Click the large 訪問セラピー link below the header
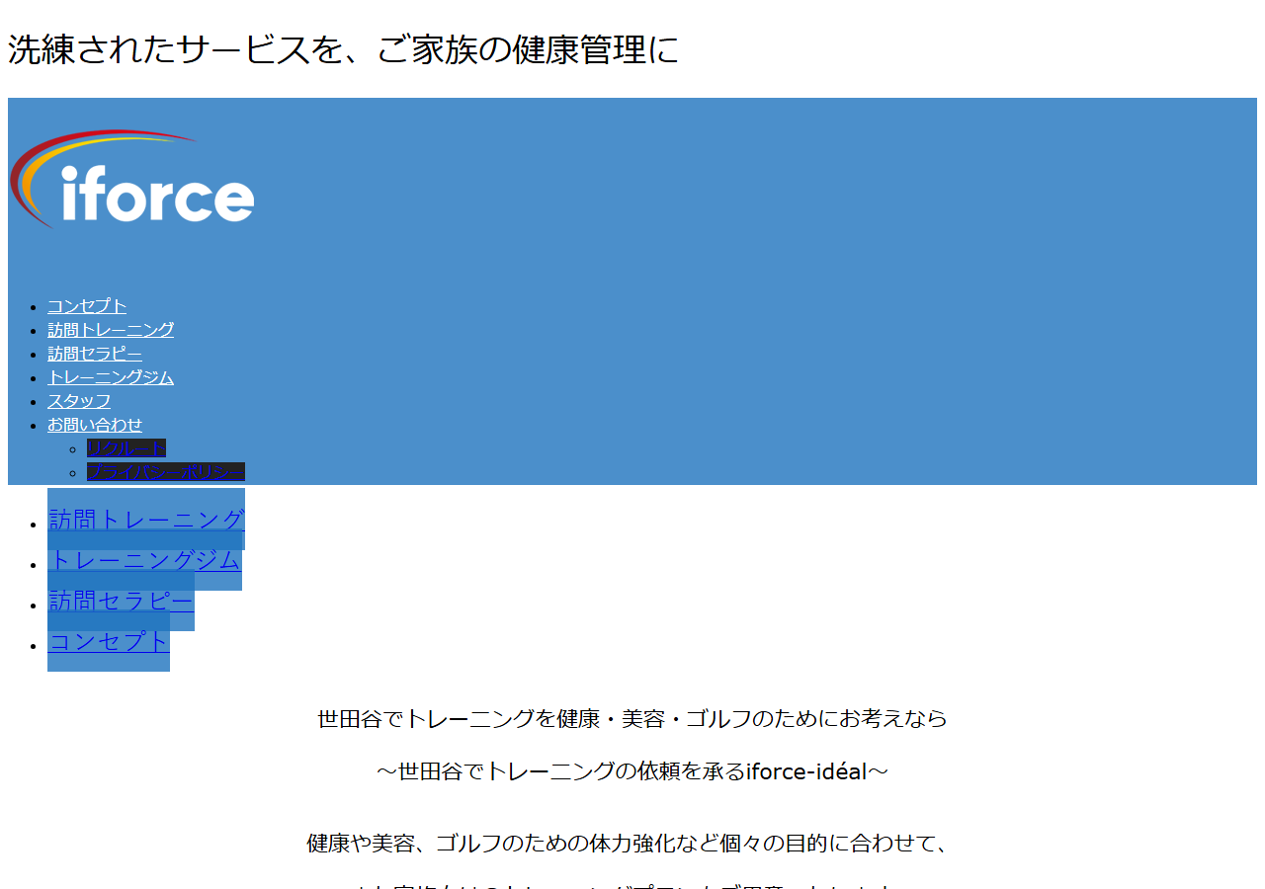The width and height of the screenshot is (1265, 889). (121, 601)
